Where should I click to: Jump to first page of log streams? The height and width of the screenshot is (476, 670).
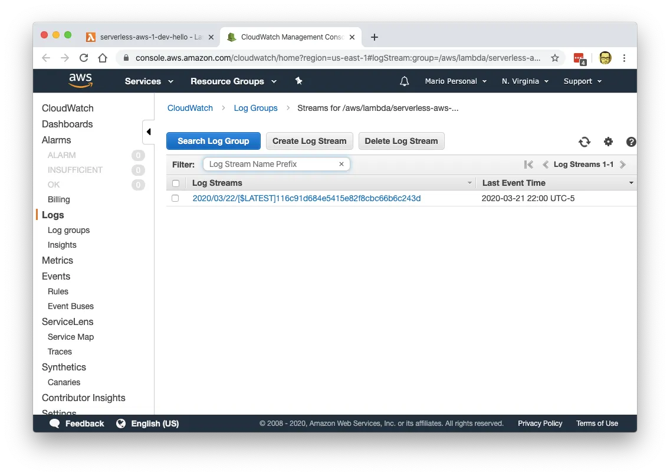[x=528, y=165]
